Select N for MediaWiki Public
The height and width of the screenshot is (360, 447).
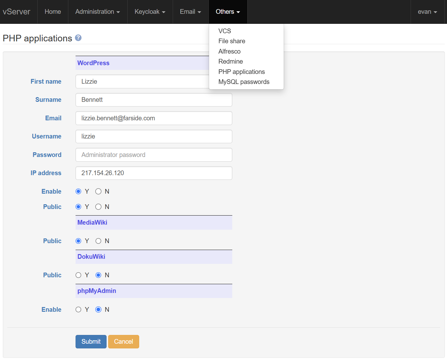click(x=98, y=241)
